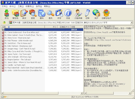This screenshot has height=99, width=135.
Task: Select file 12. Jamie Cullum - Where Is Your Heart At
Action: point(23,62)
